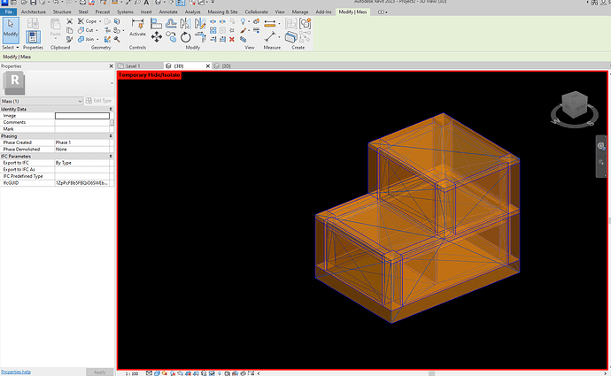Image resolution: width=611 pixels, height=376 pixels.
Task: Open the Modify | Mass contextual tab
Action: point(352,12)
